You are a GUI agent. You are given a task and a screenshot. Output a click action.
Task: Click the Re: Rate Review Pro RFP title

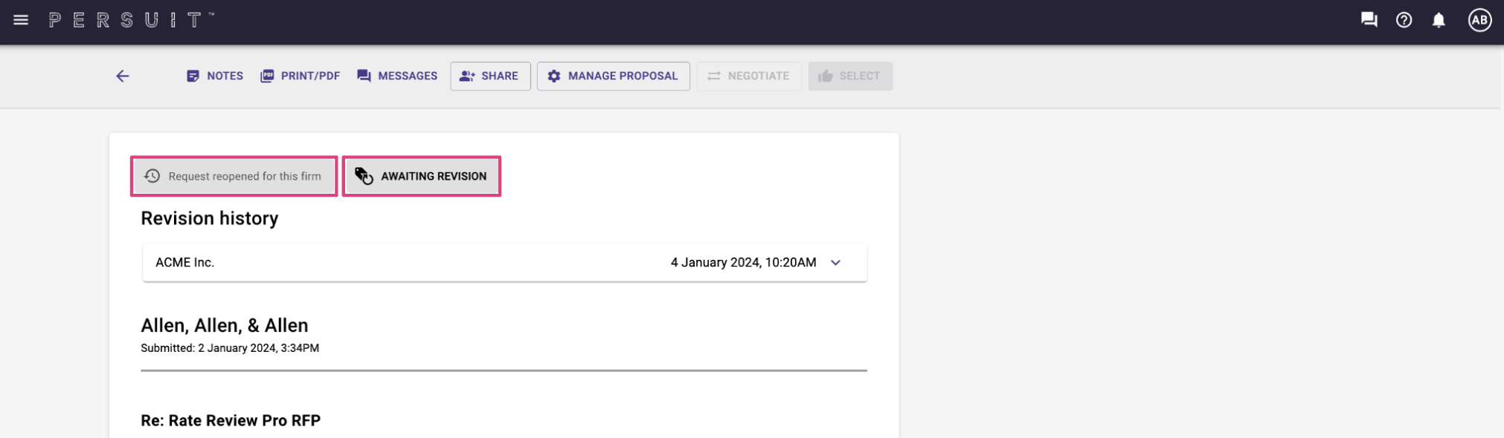pyautogui.click(x=231, y=420)
